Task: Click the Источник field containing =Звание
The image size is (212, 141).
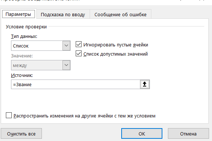Action: click(76, 84)
